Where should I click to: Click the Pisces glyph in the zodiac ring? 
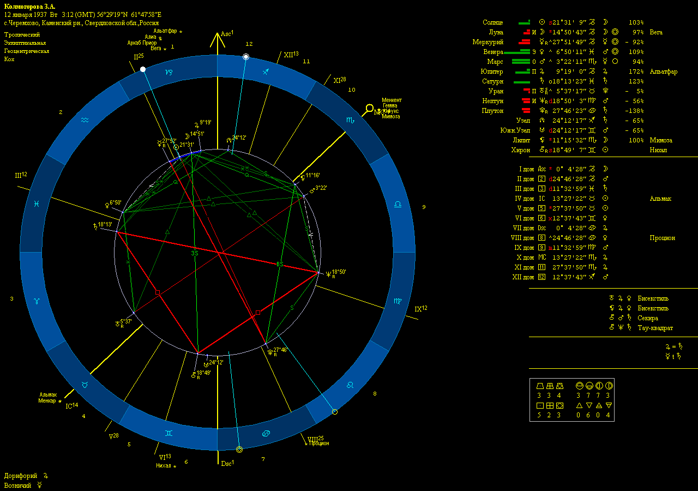tap(36, 203)
